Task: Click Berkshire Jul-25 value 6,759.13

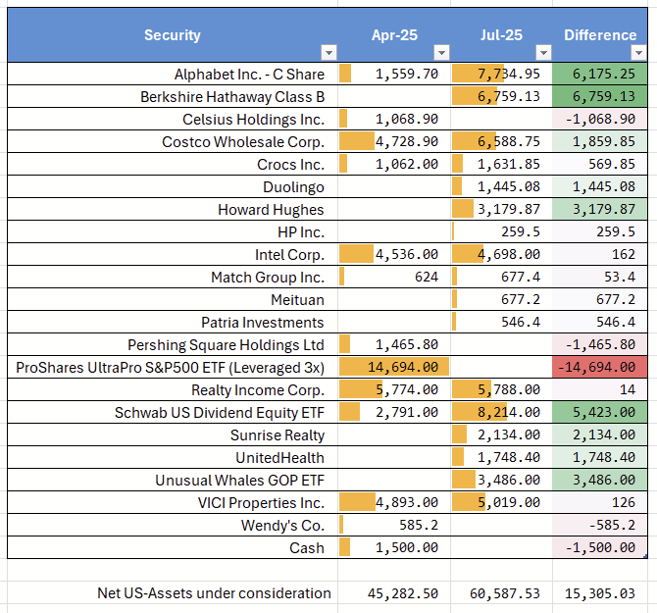Action: coord(501,97)
